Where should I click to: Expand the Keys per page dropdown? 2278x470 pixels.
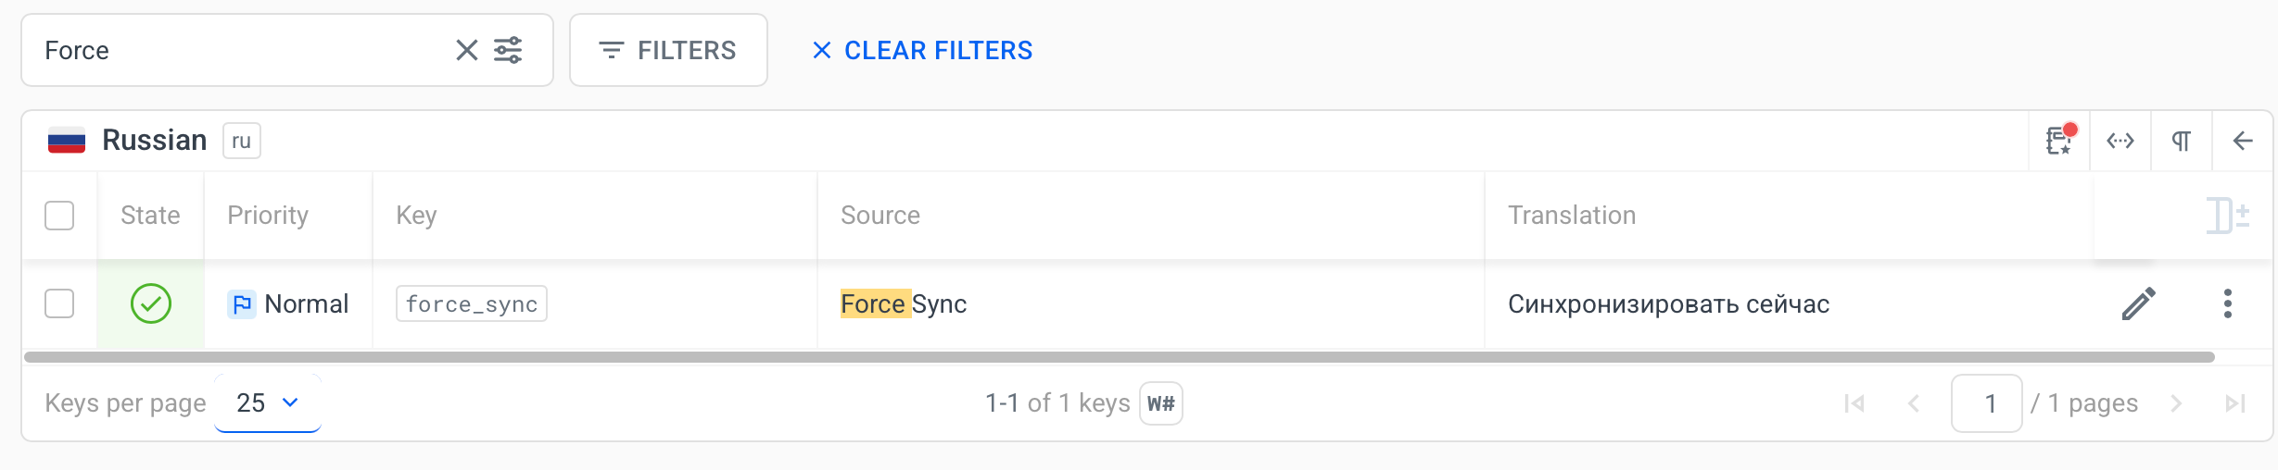pyautogui.click(x=268, y=403)
